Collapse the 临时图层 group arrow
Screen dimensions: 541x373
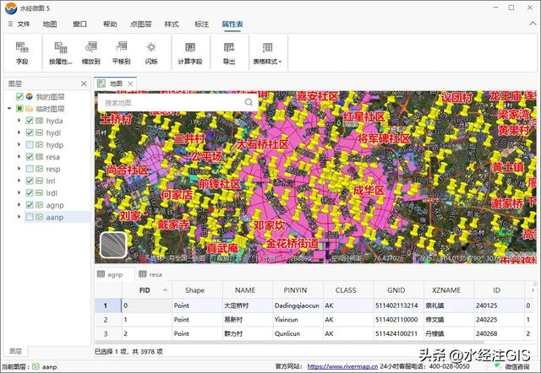tap(9, 109)
